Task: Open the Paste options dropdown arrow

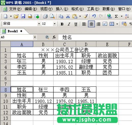Action: (80, 16)
